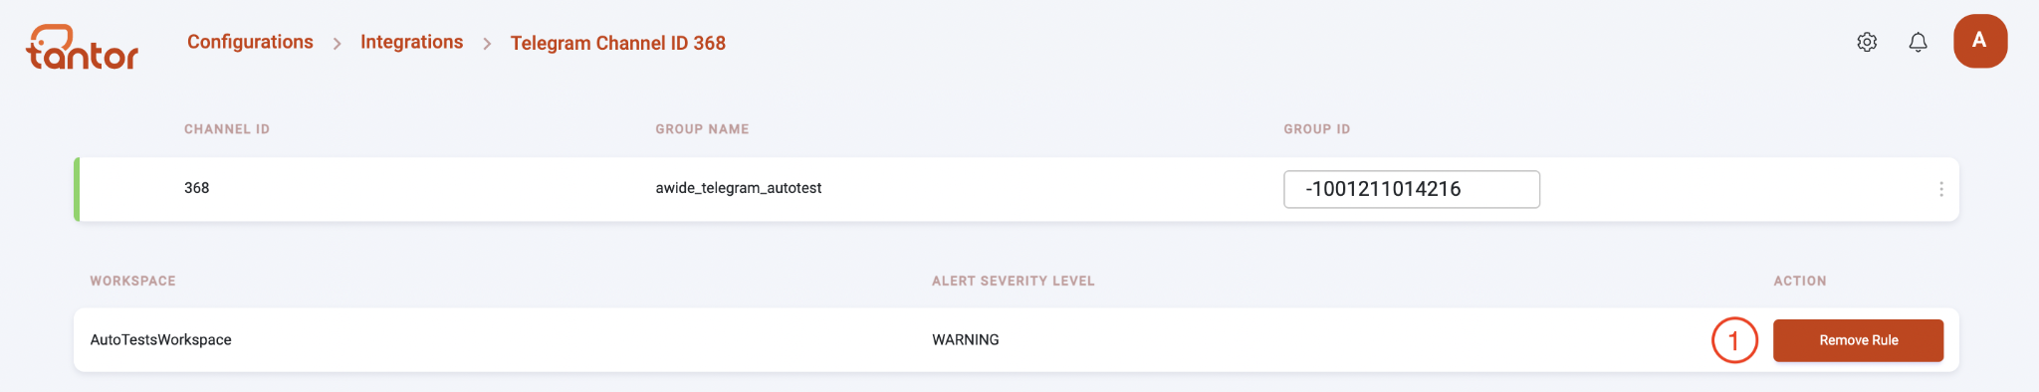Open the three-dot menu for channel 368
The image size is (2039, 392).
pyautogui.click(x=1940, y=189)
